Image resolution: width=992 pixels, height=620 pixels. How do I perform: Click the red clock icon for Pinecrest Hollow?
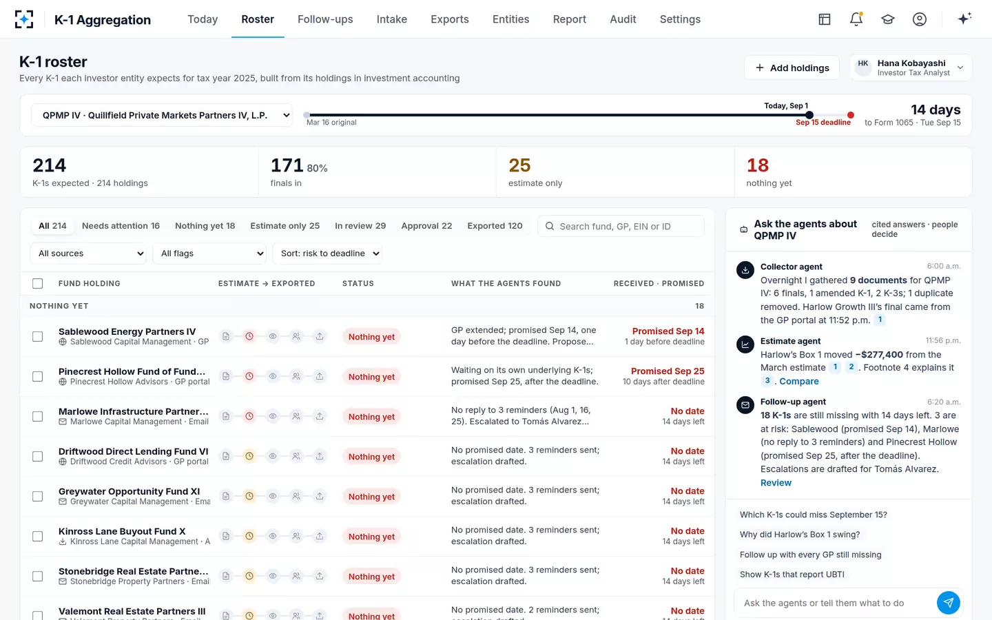pyautogui.click(x=249, y=377)
